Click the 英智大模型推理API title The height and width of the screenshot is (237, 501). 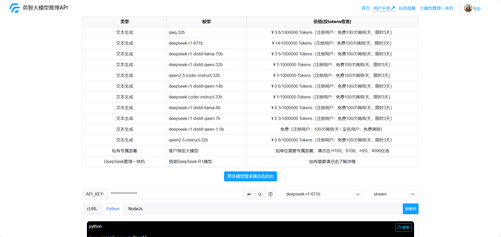pos(45,8)
